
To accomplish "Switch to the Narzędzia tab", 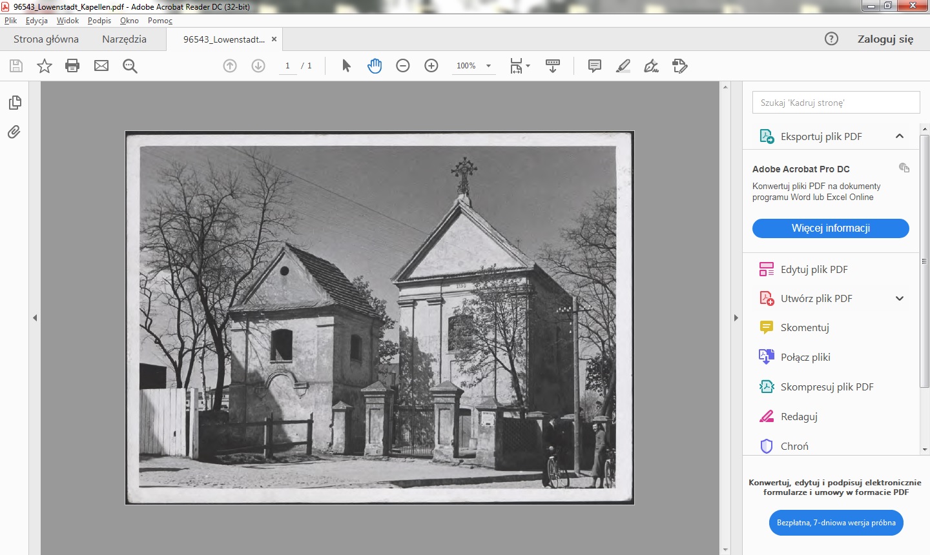I will pyautogui.click(x=124, y=39).
